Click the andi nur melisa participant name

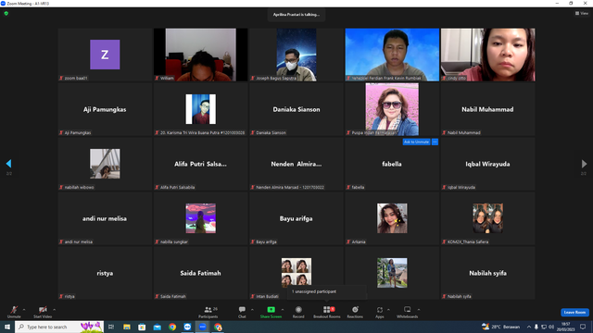click(x=105, y=218)
